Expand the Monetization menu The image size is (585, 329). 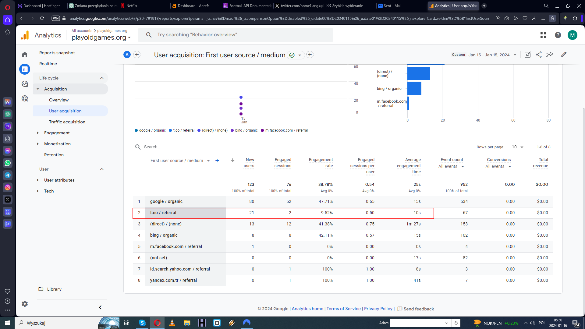coord(57,144)
